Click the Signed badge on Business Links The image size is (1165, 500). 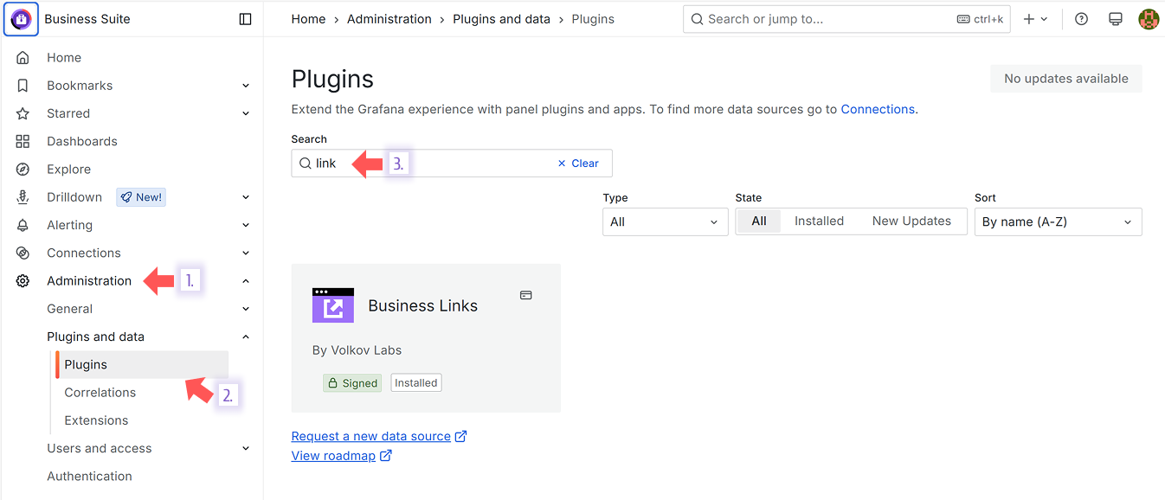click(x=352, y=383)
